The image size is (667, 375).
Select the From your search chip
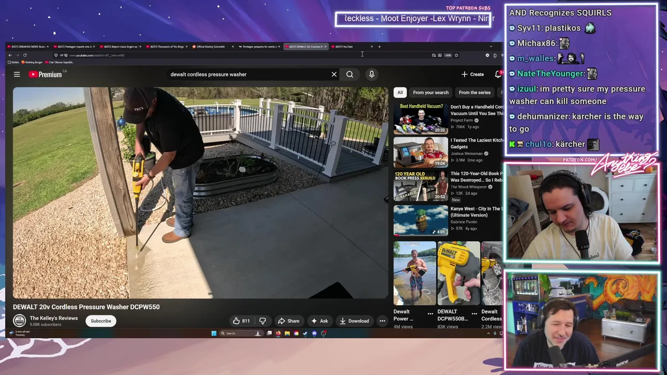(430, 93)
